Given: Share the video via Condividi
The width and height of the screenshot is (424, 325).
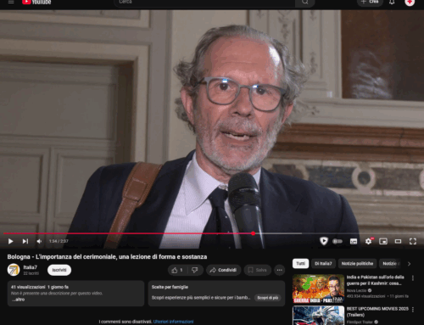Looking at the screenshot, I should point(223,270).
